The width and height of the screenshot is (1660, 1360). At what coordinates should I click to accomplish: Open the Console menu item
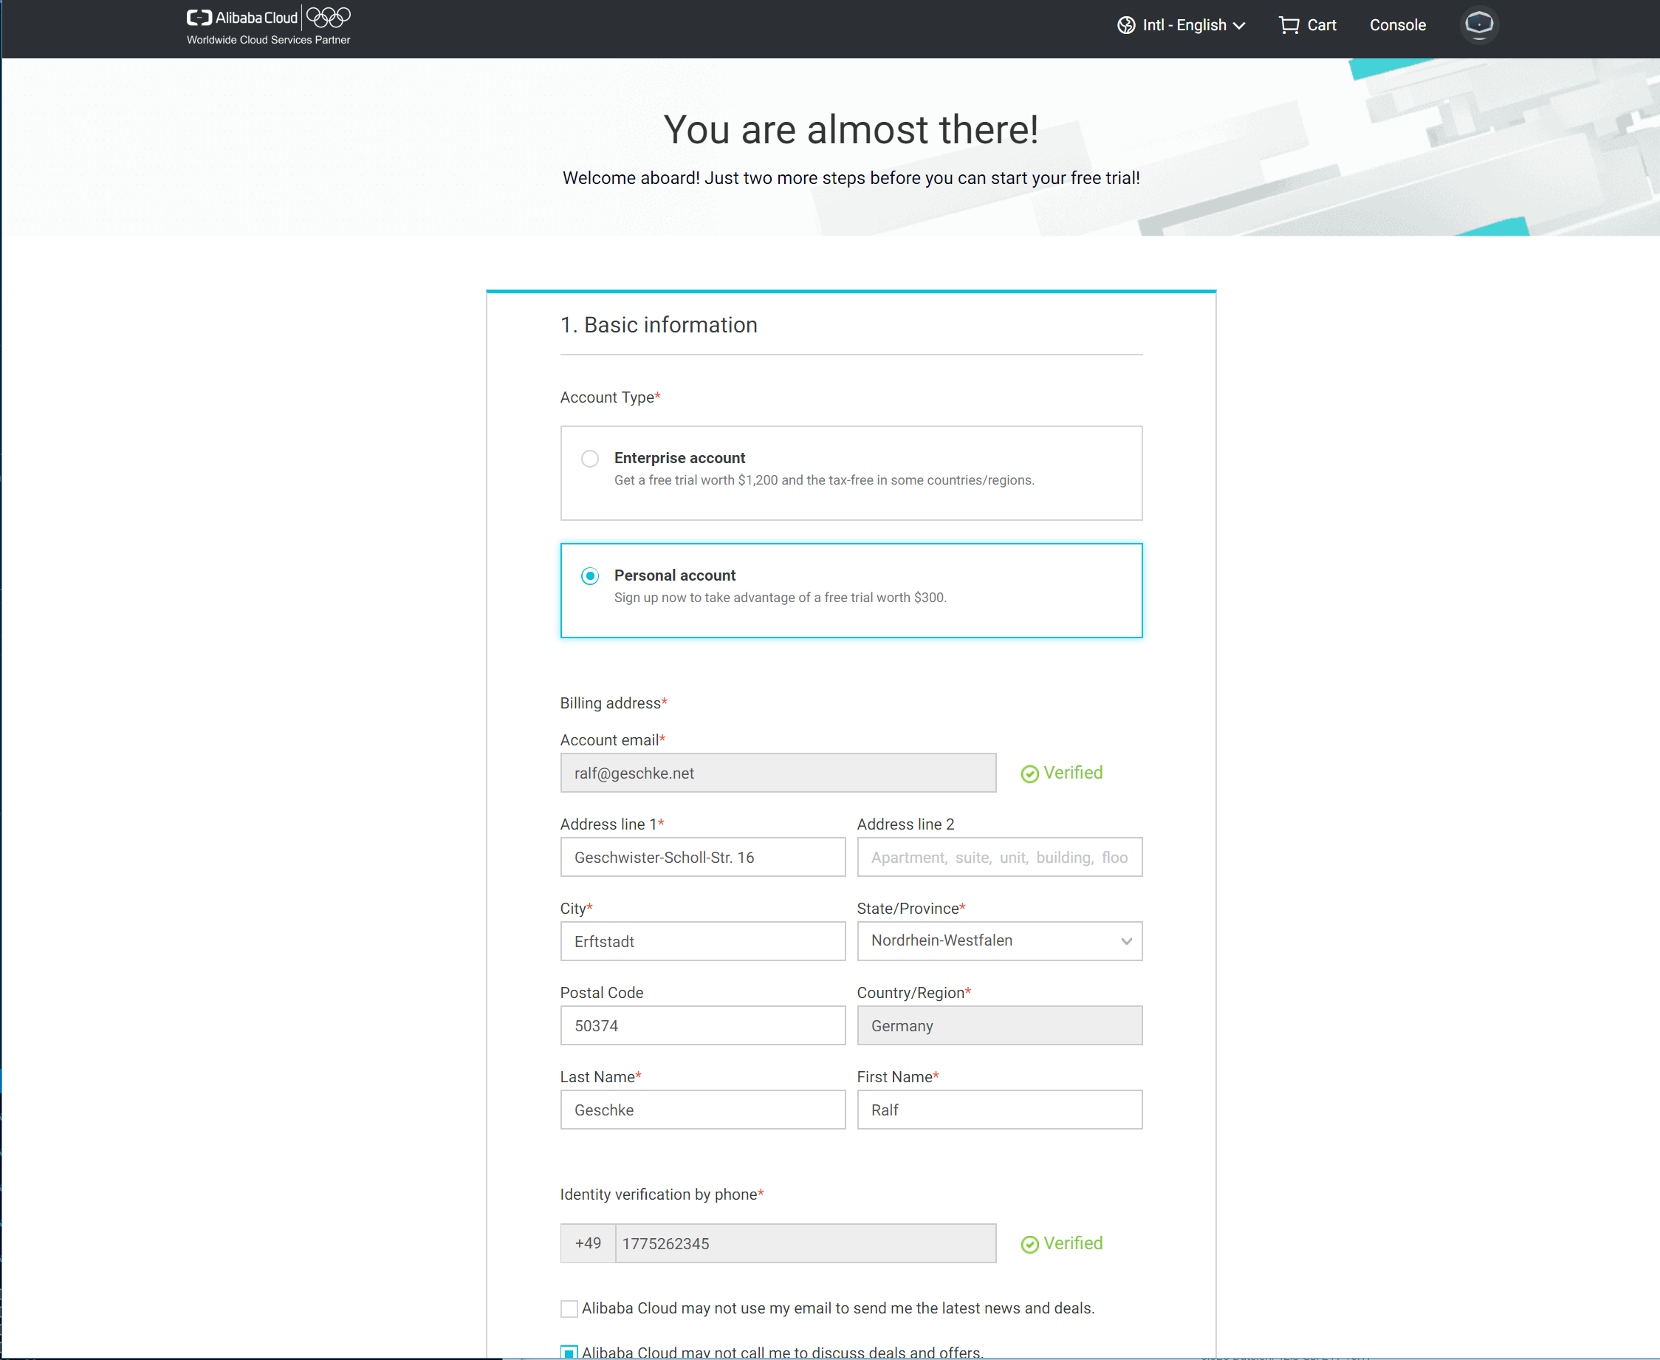(x=1398, y=25)
